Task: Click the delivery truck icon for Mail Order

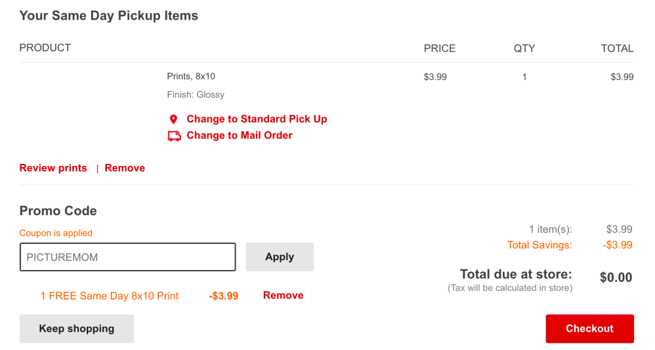Action: [174, 136]
